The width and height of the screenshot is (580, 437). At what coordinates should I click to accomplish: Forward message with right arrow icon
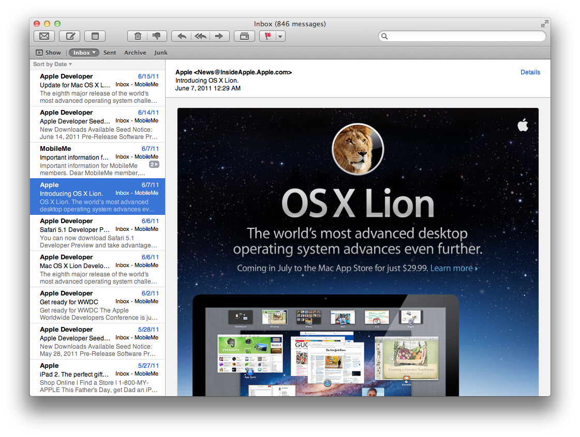[x=219, y=36]
